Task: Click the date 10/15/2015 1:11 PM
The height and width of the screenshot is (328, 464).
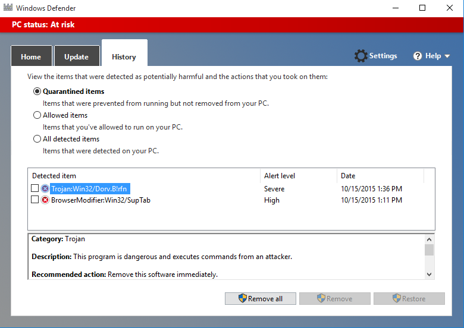Action: [x=371, y=200]
